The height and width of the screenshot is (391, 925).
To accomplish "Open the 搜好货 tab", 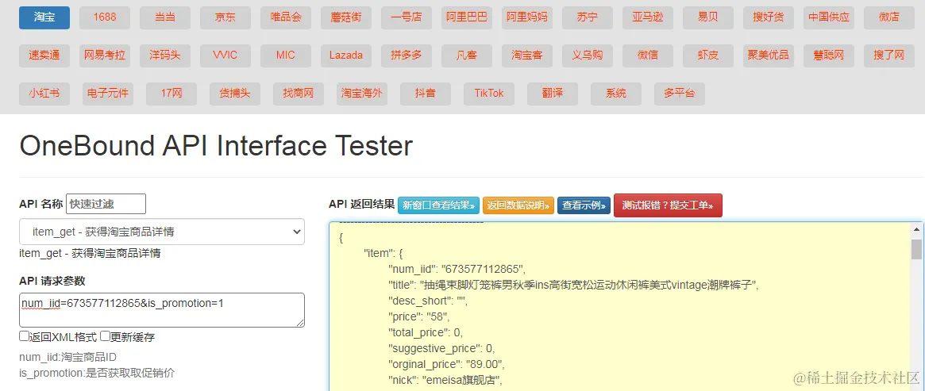I will pyautogui.click(x=768, y=17).
